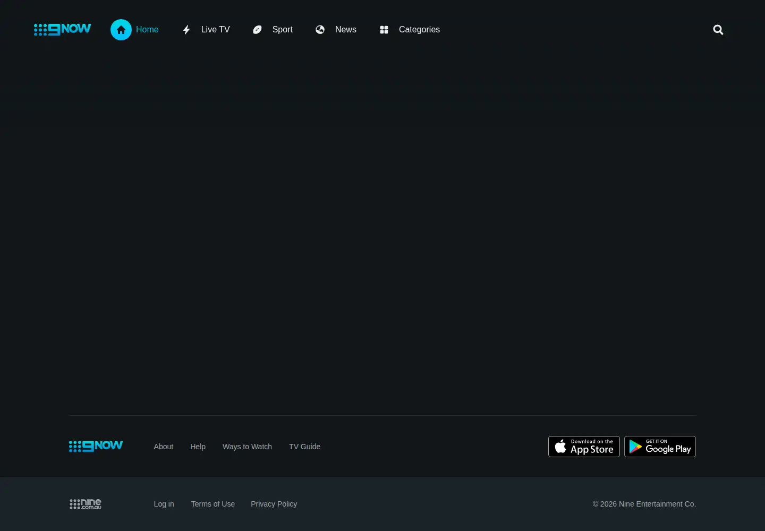This screenshot has height=531, width=765.
Task: Click the 9Now logo in header
Action: [x=62, y=29]
